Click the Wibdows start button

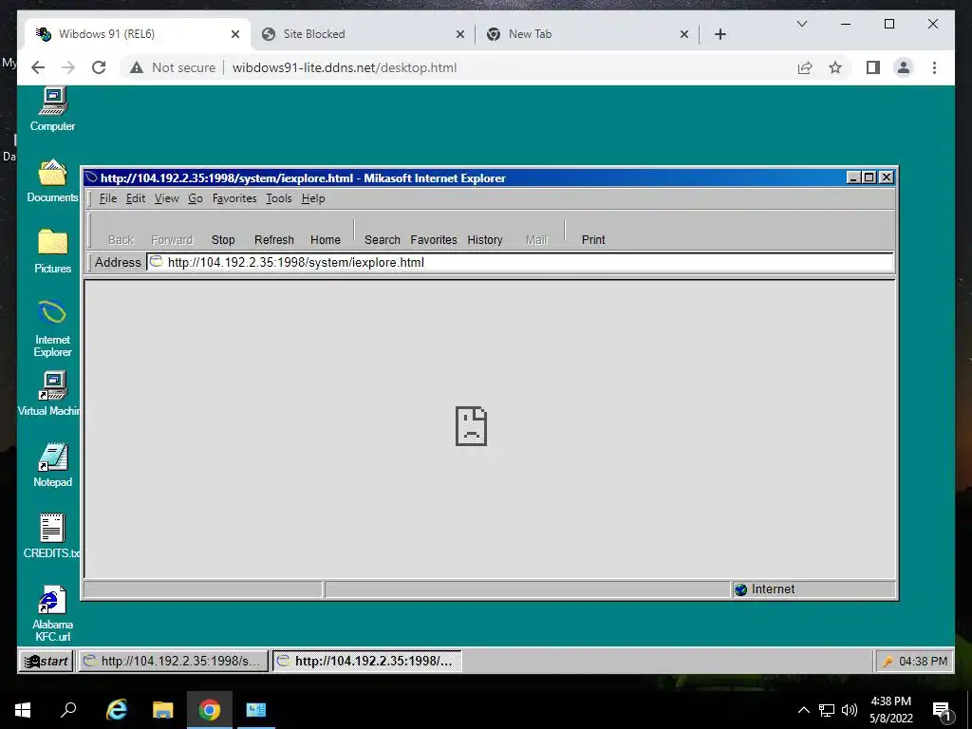[46, 662]
